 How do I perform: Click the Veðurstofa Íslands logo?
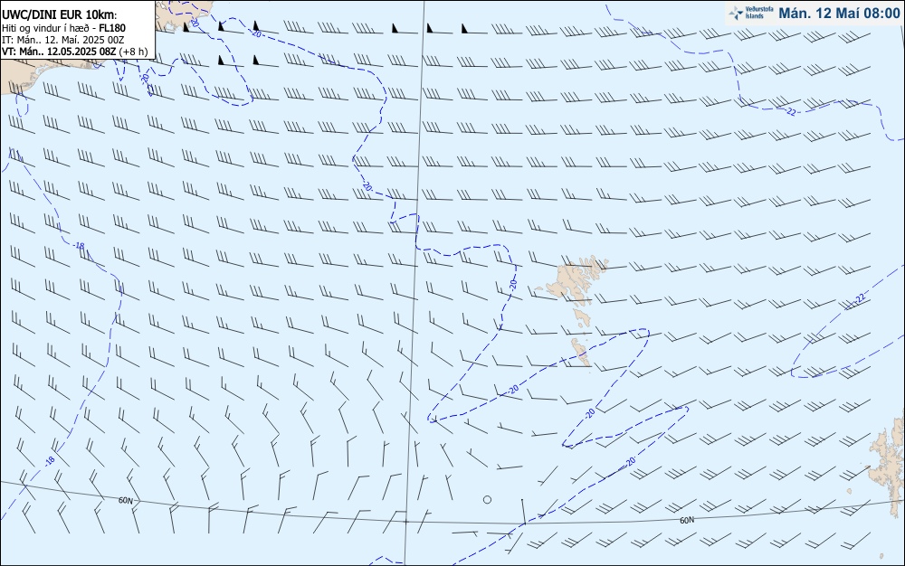(750, 13)
